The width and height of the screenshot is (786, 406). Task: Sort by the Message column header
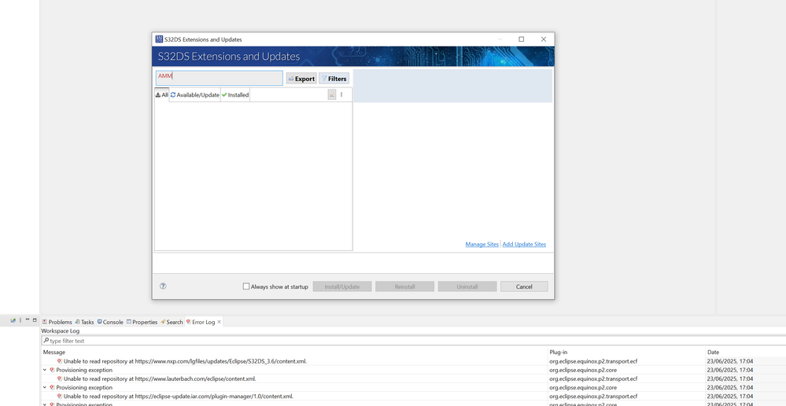tap(54, 352)
